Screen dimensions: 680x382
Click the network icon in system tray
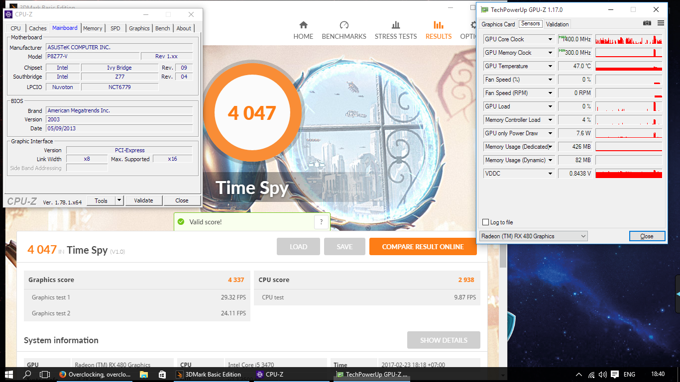(591, 375)
